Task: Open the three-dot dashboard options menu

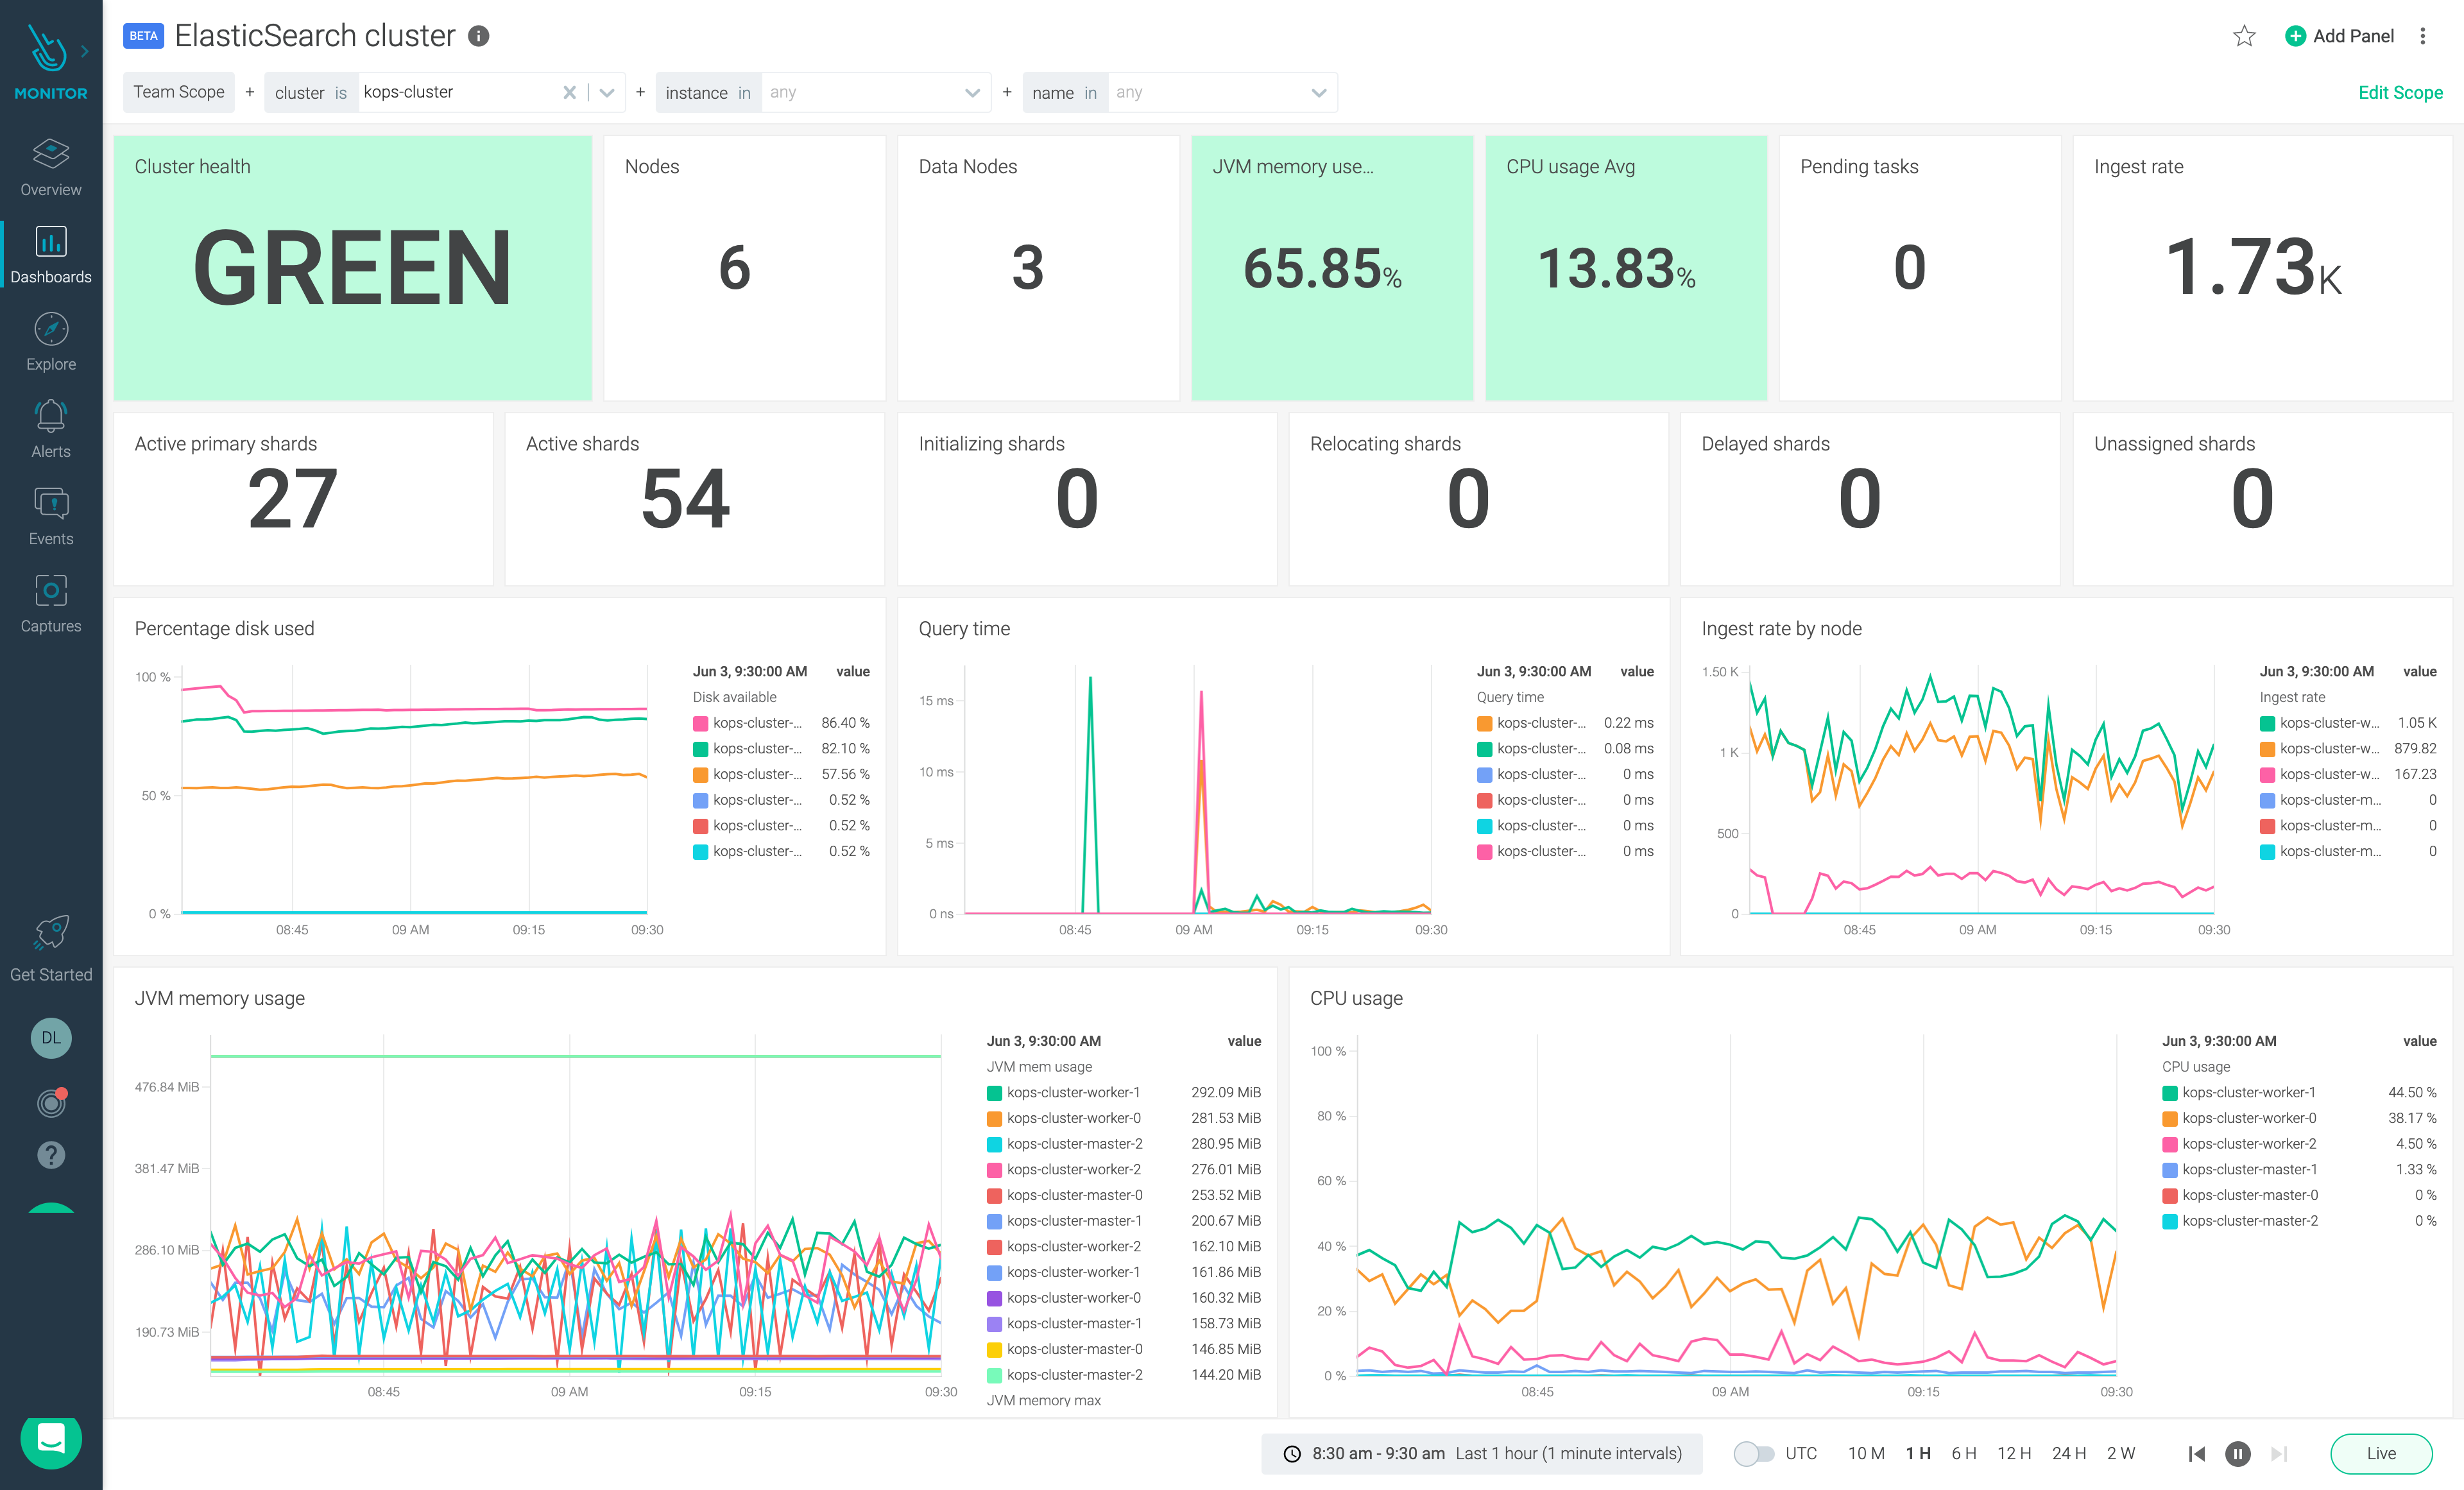Action: click(2422, 36)
